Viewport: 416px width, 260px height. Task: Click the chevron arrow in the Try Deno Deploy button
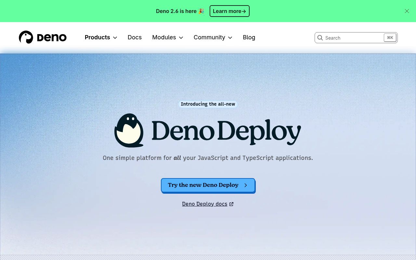click(246, 185)
